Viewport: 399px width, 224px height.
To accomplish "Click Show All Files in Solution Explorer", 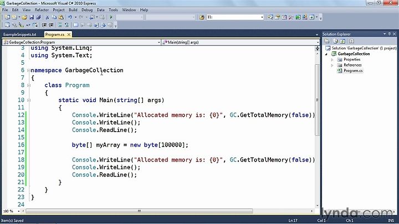I will (x=336, y=41).
